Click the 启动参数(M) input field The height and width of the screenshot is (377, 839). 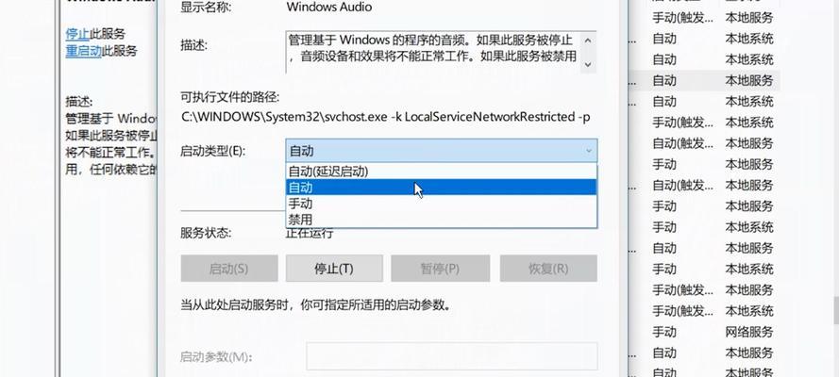452,356
